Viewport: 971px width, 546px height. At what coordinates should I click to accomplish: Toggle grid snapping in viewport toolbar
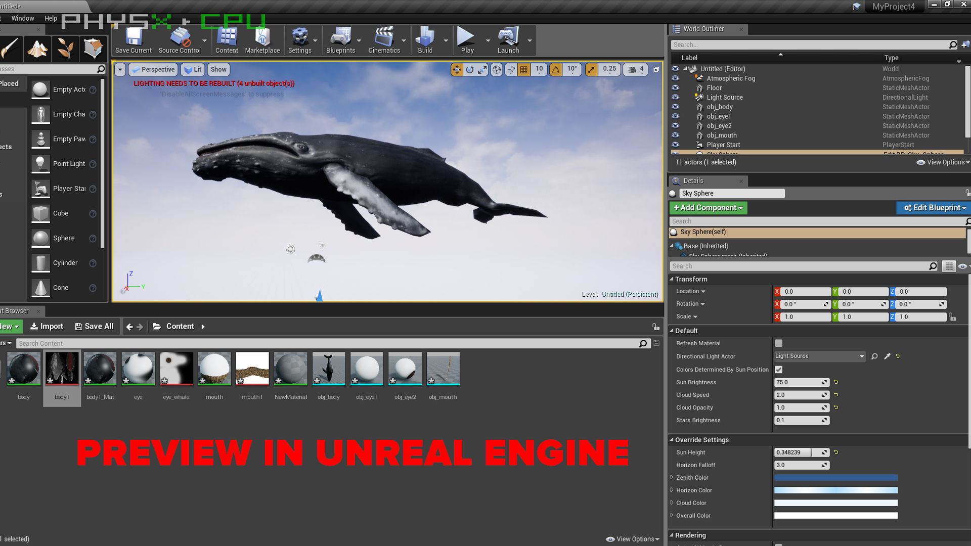pos(524,70)
